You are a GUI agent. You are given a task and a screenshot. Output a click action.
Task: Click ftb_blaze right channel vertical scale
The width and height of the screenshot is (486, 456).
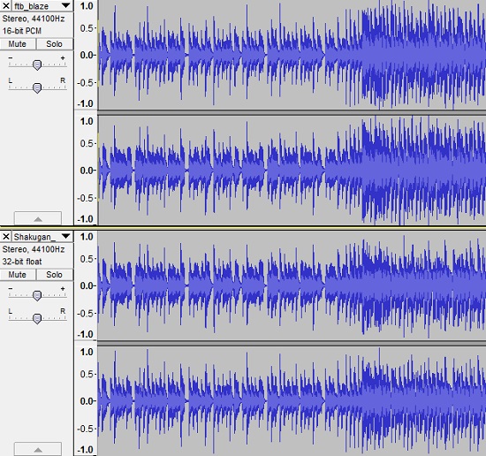(87, 171)
